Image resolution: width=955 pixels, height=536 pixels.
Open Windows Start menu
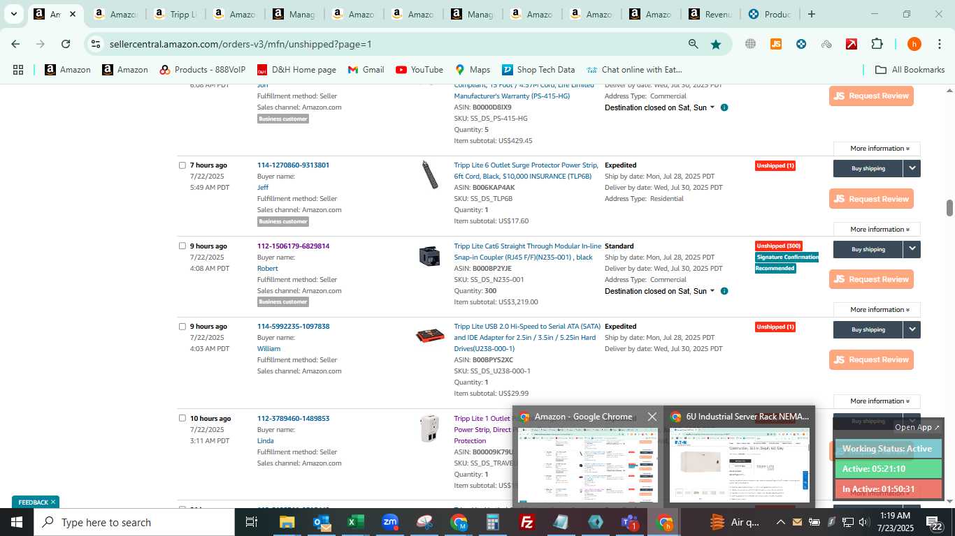coord(16,522)
